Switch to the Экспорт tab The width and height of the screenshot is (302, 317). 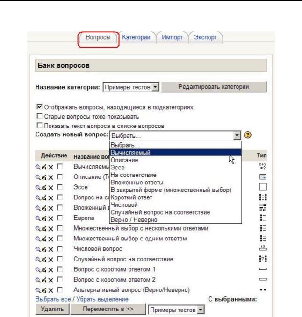205,37
